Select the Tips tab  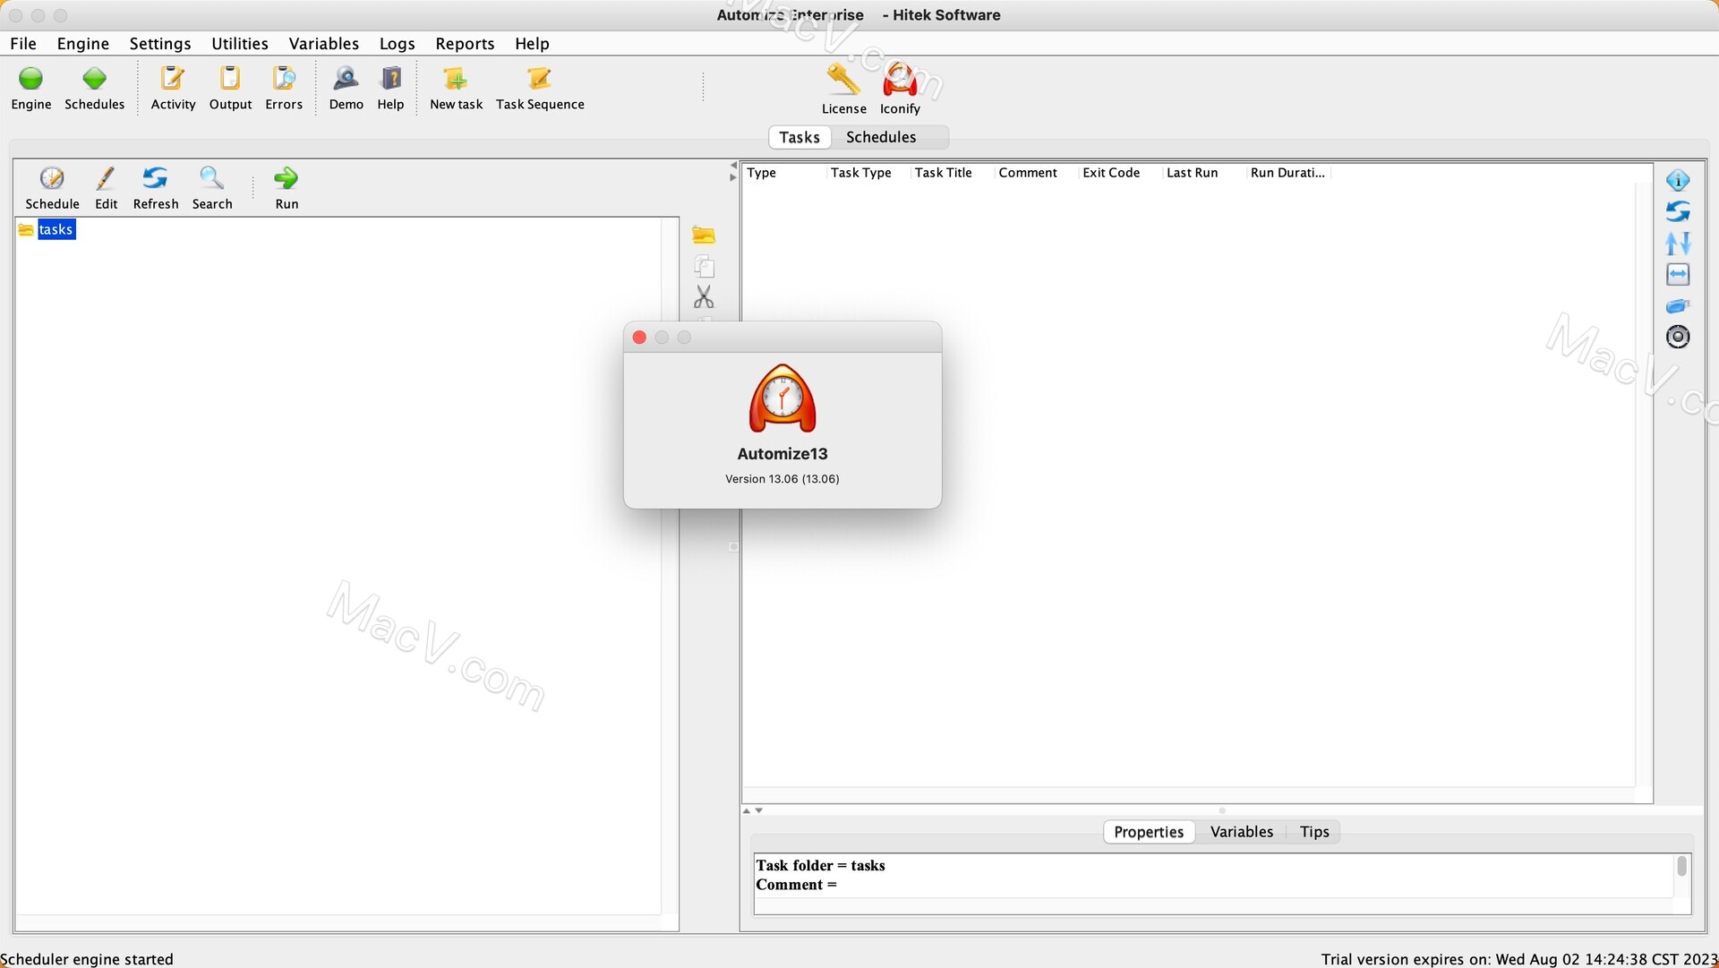(1314, 832)
